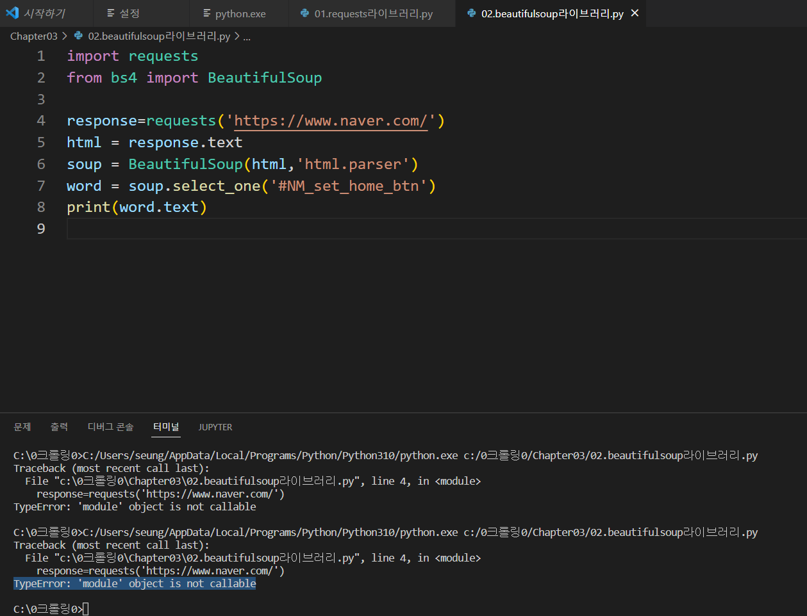
Task: Click the settings file icon on 설정 tab
Action: (110, 13)
